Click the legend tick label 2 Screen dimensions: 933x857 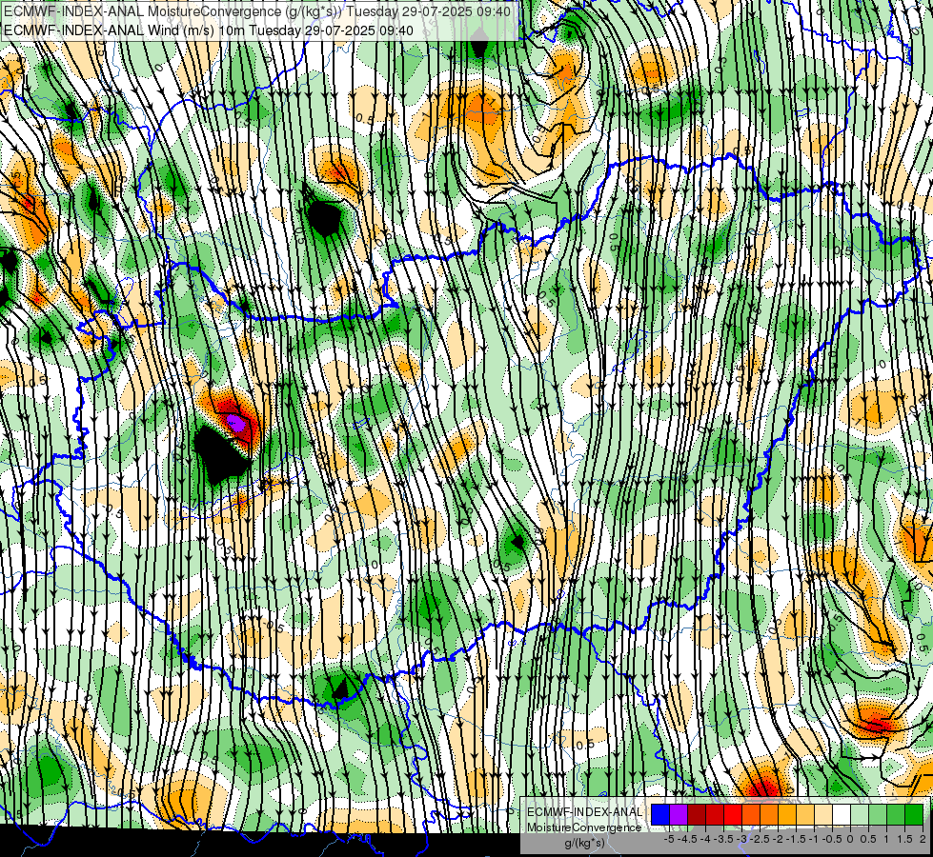923,839
